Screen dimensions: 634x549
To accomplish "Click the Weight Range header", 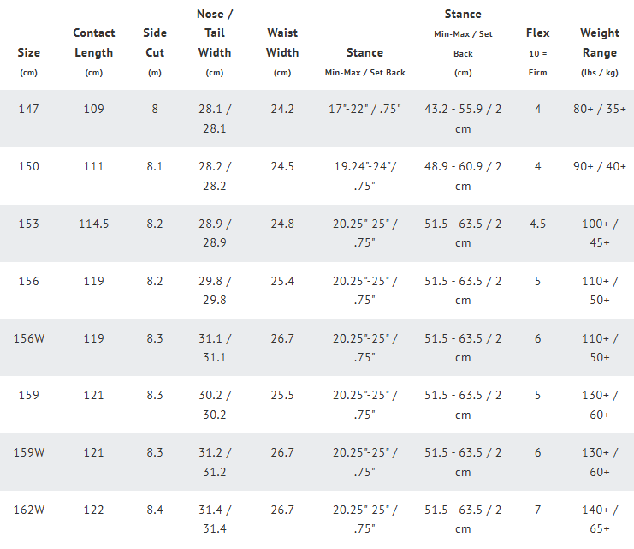I will coord(600,52).
